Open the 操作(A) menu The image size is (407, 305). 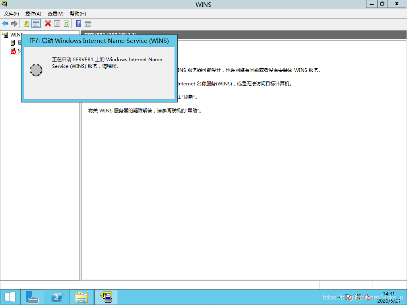click(x=33, y=14)
